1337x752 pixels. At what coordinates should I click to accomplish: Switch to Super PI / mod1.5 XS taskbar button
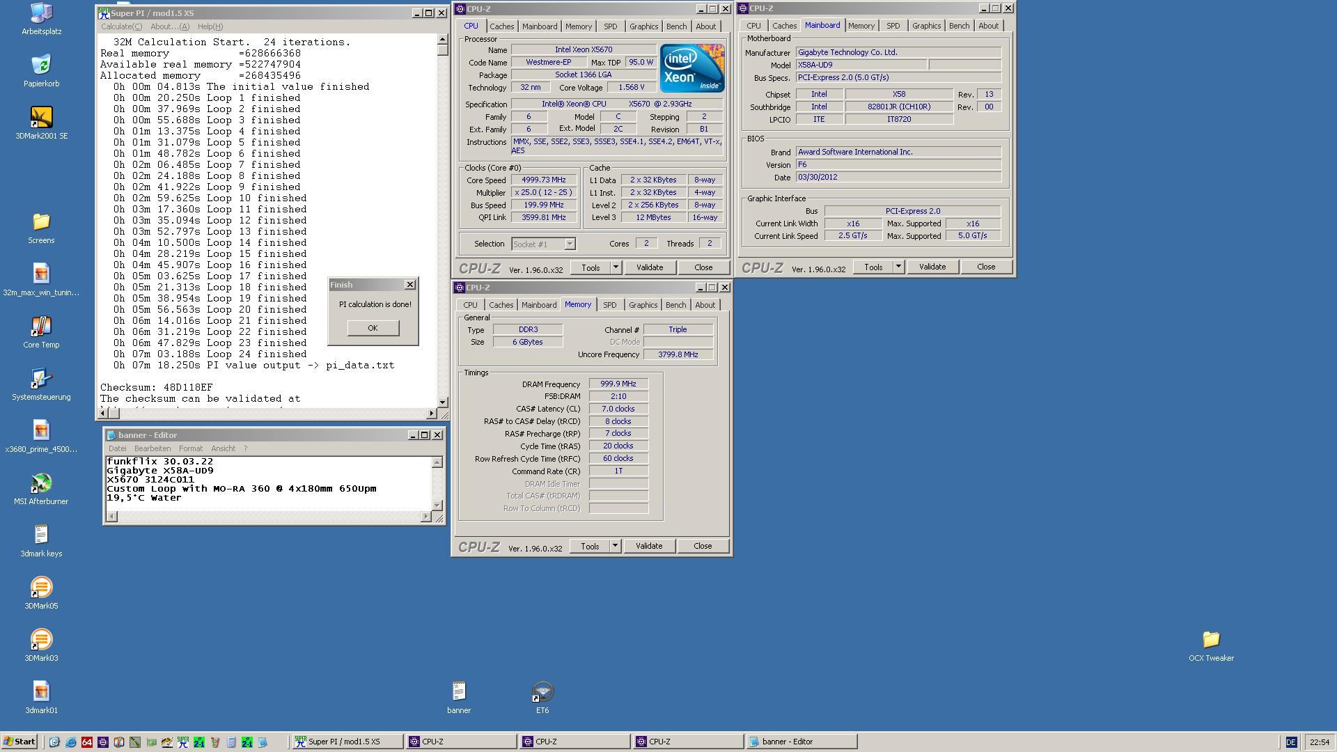pyautogui.click(x=347, y=742)
